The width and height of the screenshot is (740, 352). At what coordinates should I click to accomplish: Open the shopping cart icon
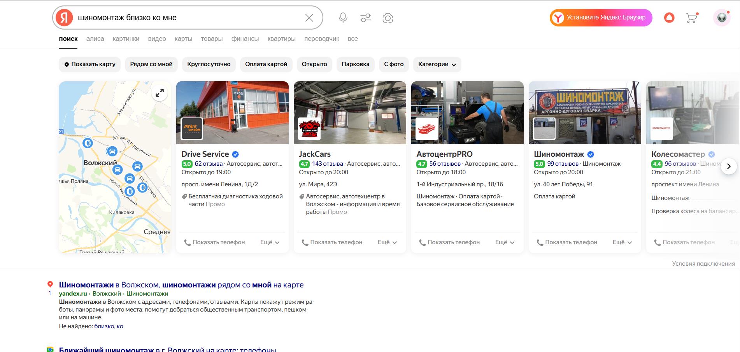click(692, 18)
